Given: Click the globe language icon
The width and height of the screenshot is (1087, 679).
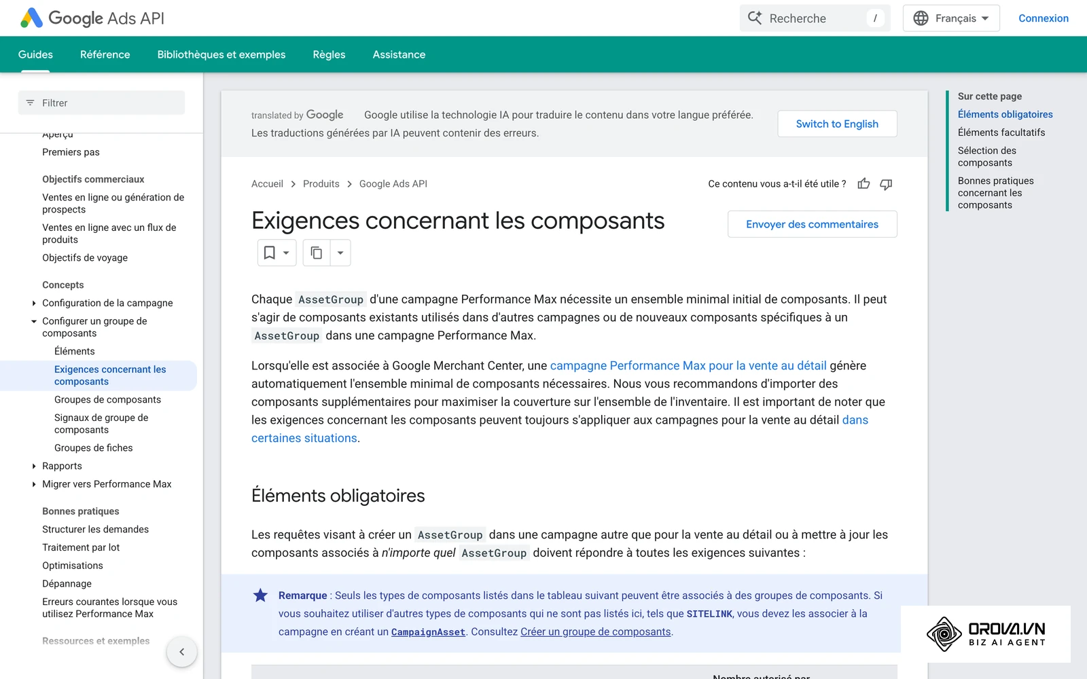Looking at the screenshot, I should [921, 18].
